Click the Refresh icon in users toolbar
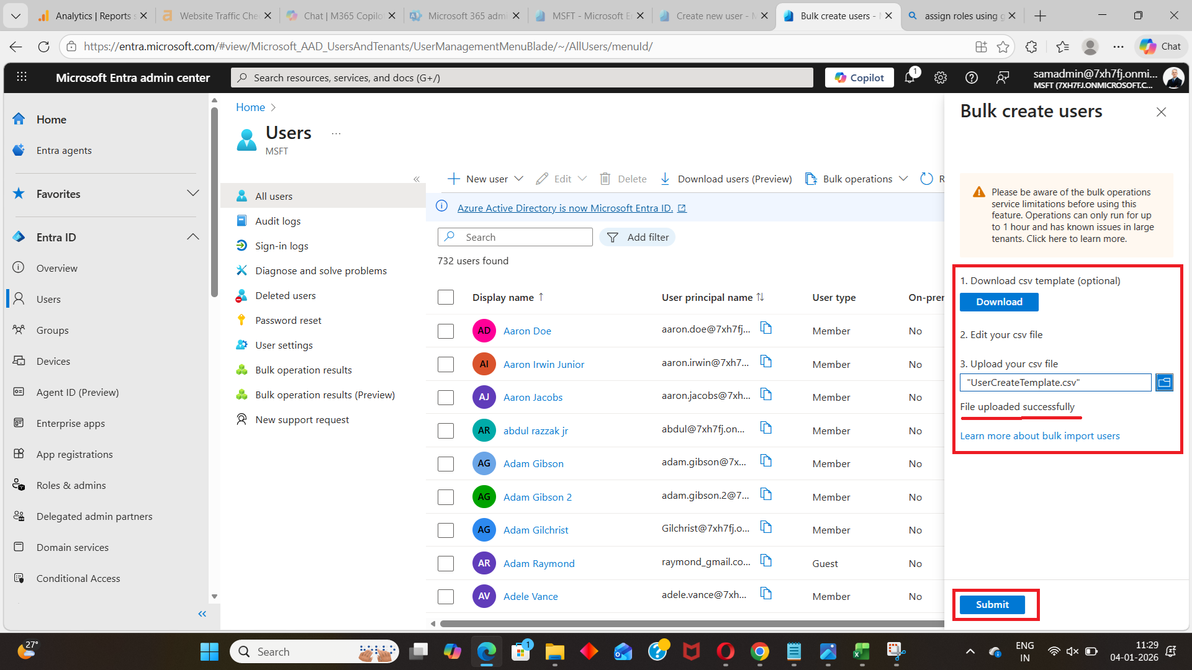 tap(926, 179)
